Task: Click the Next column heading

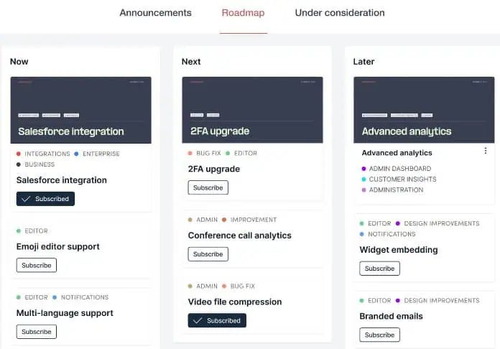Action: pyautogui.click(x=191, y=62)
